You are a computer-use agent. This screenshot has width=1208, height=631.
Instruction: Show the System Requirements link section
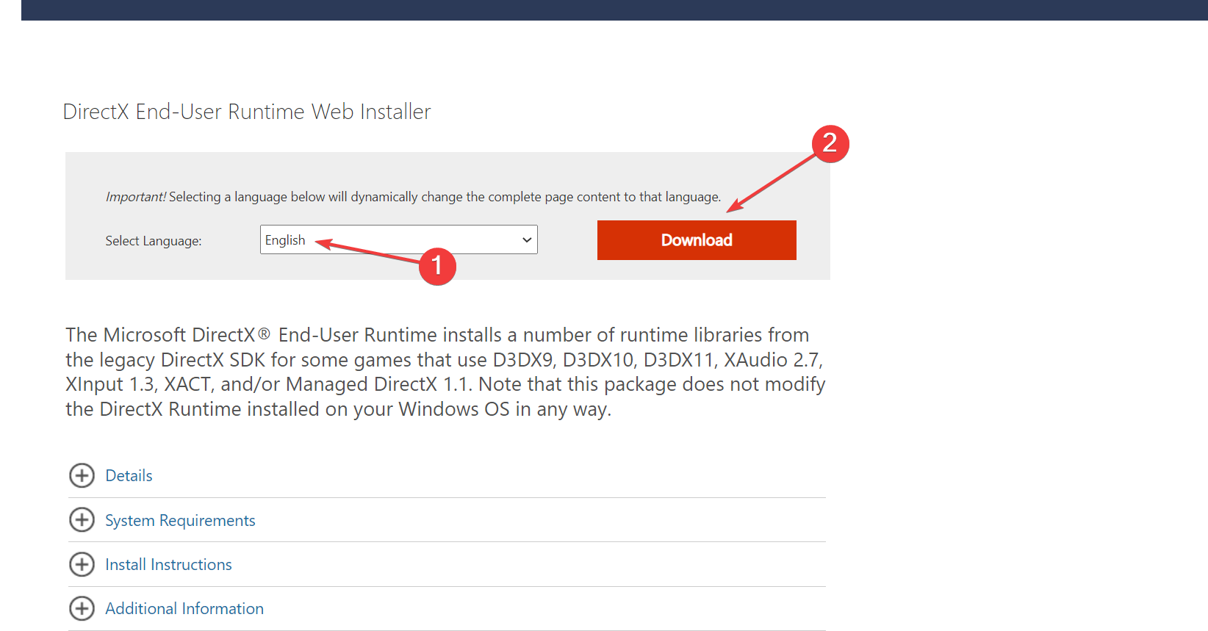pyautogui.click(x=180, y=521)
